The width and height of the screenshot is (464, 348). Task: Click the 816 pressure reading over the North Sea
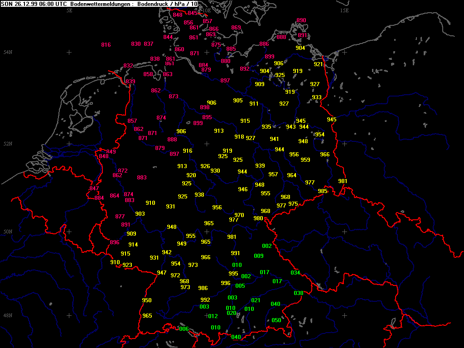106,45
